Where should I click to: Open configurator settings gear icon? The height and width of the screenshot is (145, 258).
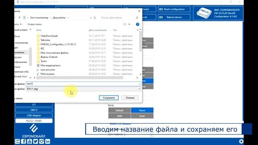point(241,141)
